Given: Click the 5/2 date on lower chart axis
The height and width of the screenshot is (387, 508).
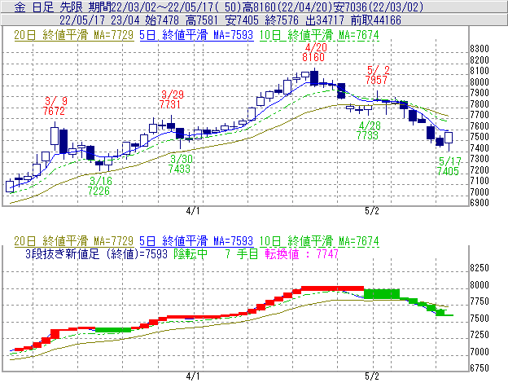Looking at the screenshot, I should click(x=372, y=376).
